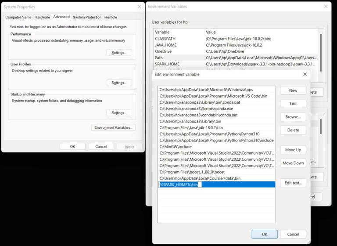
Task: Close the System Properties window
Action: point(139,7)
